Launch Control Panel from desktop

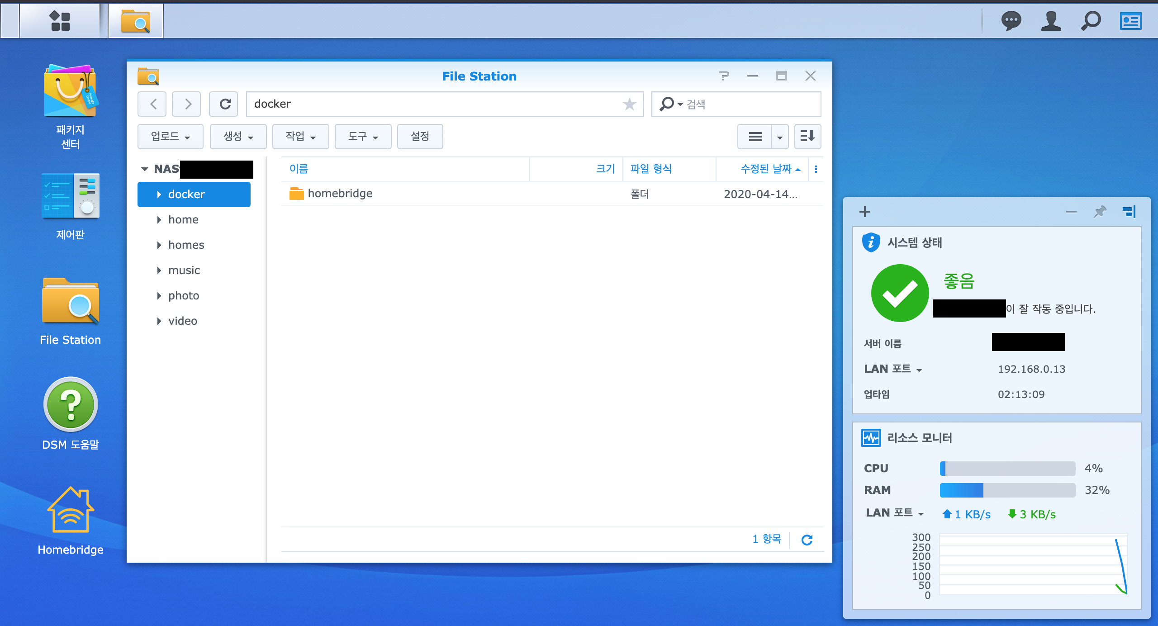(71, 196)
